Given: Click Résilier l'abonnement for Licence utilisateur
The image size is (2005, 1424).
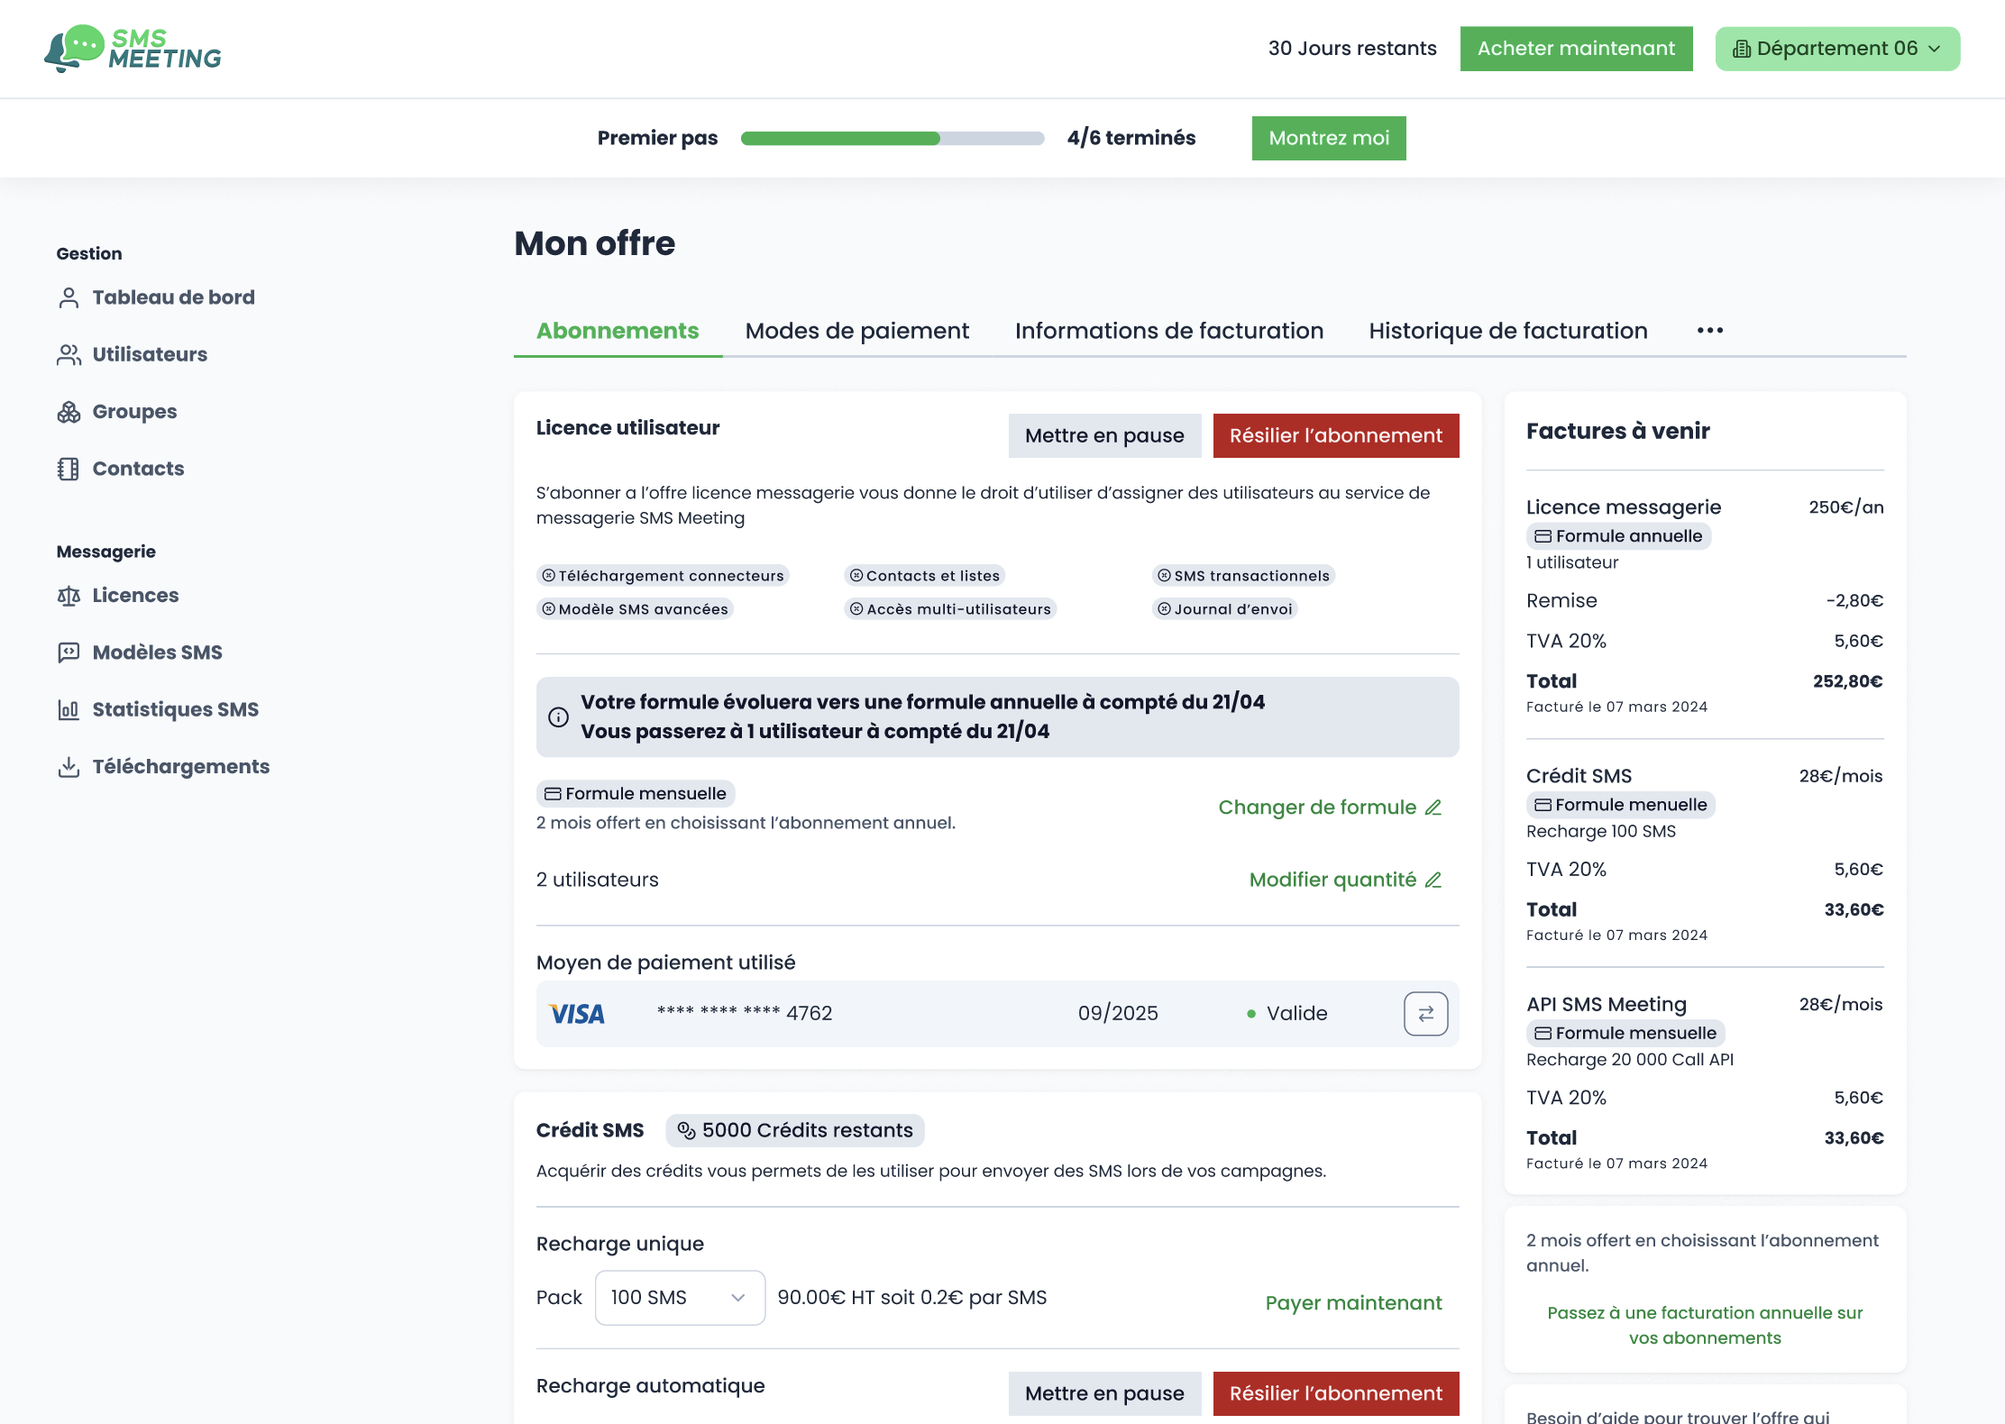Looking at the screenshot, I should (x=1336, y=435).
